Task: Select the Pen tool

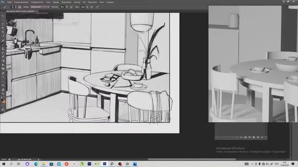Action: click(3, 73)
